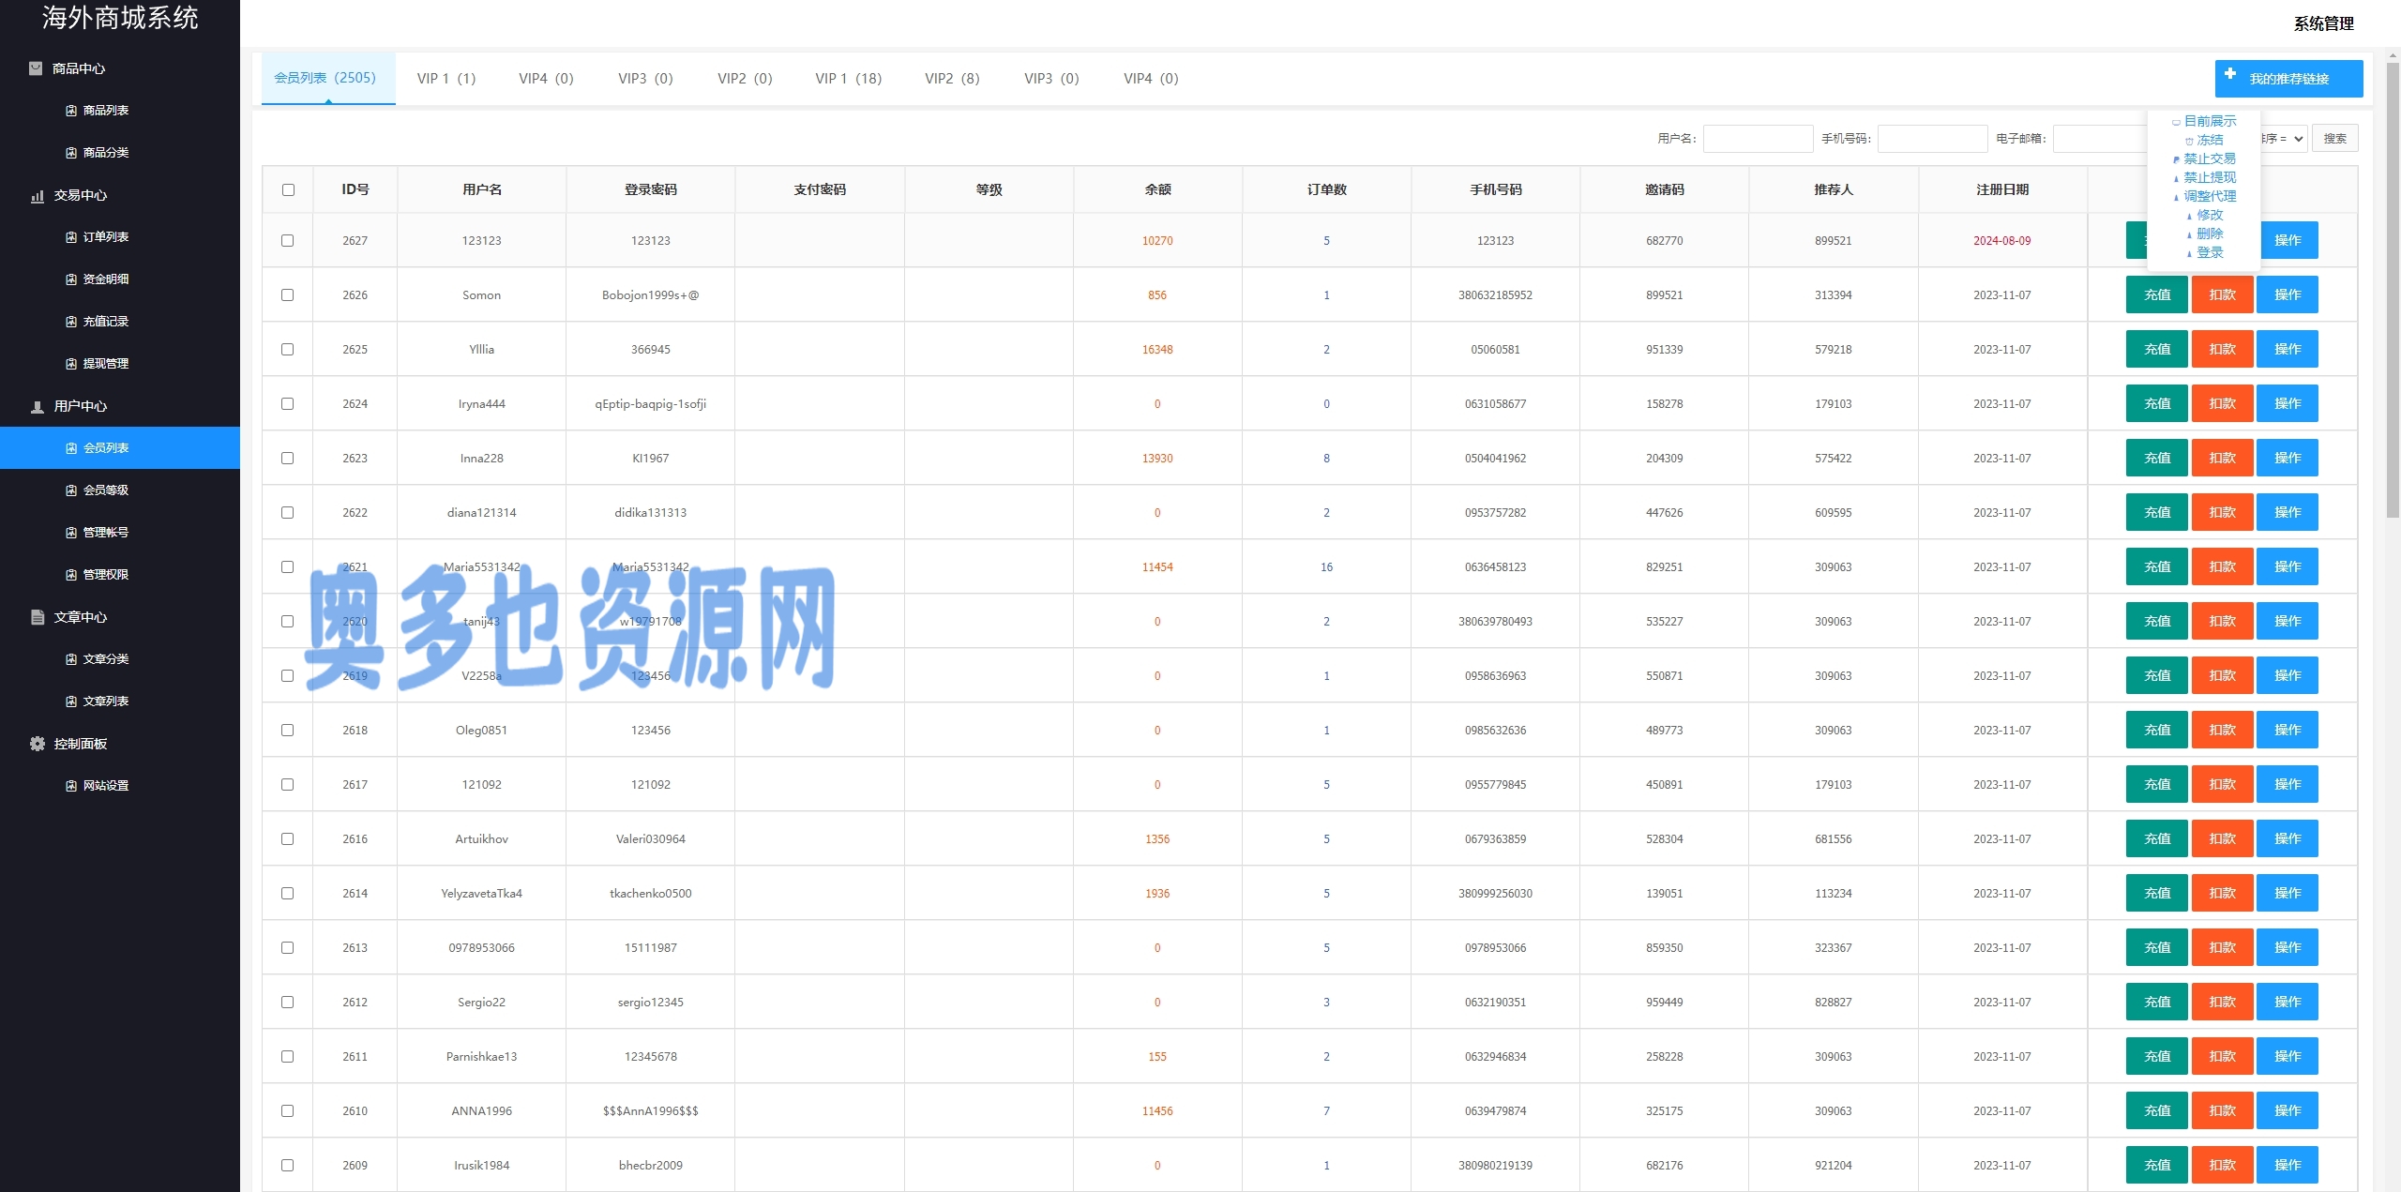Click the 文章中心 document icon
The width and height of the screenshot is (2401, 1192).
(38, 617)
